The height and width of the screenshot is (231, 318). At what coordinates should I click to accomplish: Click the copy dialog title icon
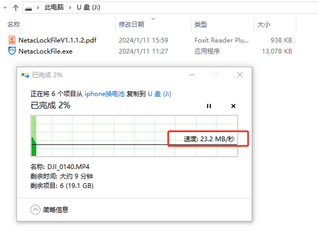pyautogui.click(x=25, y=75)
